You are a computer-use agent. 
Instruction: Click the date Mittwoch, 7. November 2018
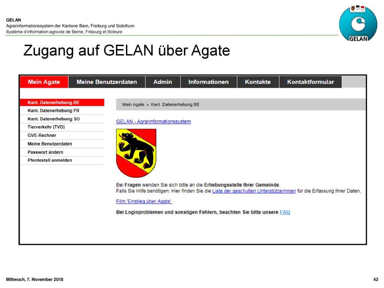tap(34, 279)
